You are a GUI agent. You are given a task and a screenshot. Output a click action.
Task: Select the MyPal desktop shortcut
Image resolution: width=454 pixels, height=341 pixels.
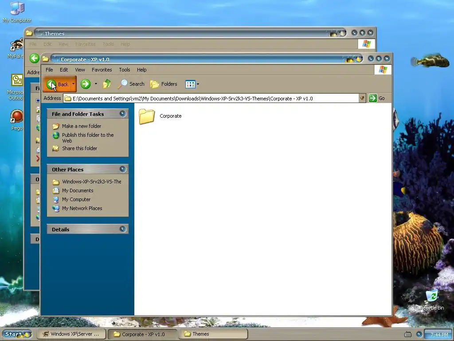click(x=16, y=48)
